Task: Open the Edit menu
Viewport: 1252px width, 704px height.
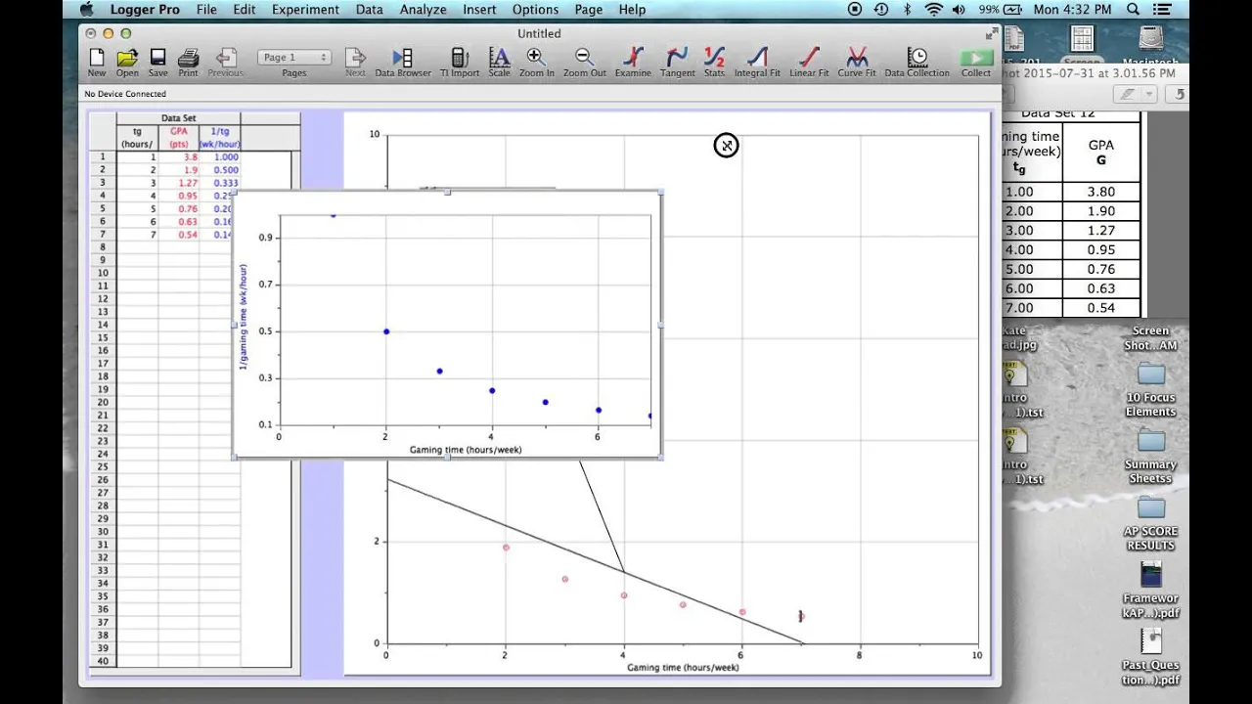Action: (245, 10)
